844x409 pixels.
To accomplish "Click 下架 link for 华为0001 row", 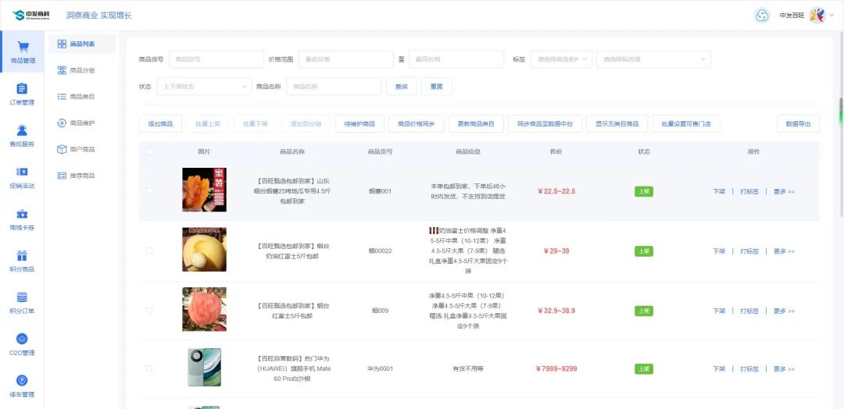I will point(719,368).
